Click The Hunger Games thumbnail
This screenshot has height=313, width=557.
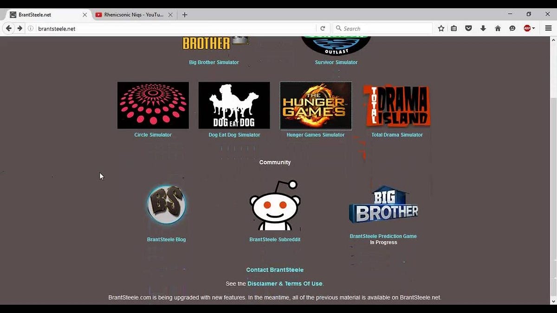pos(316,106)
